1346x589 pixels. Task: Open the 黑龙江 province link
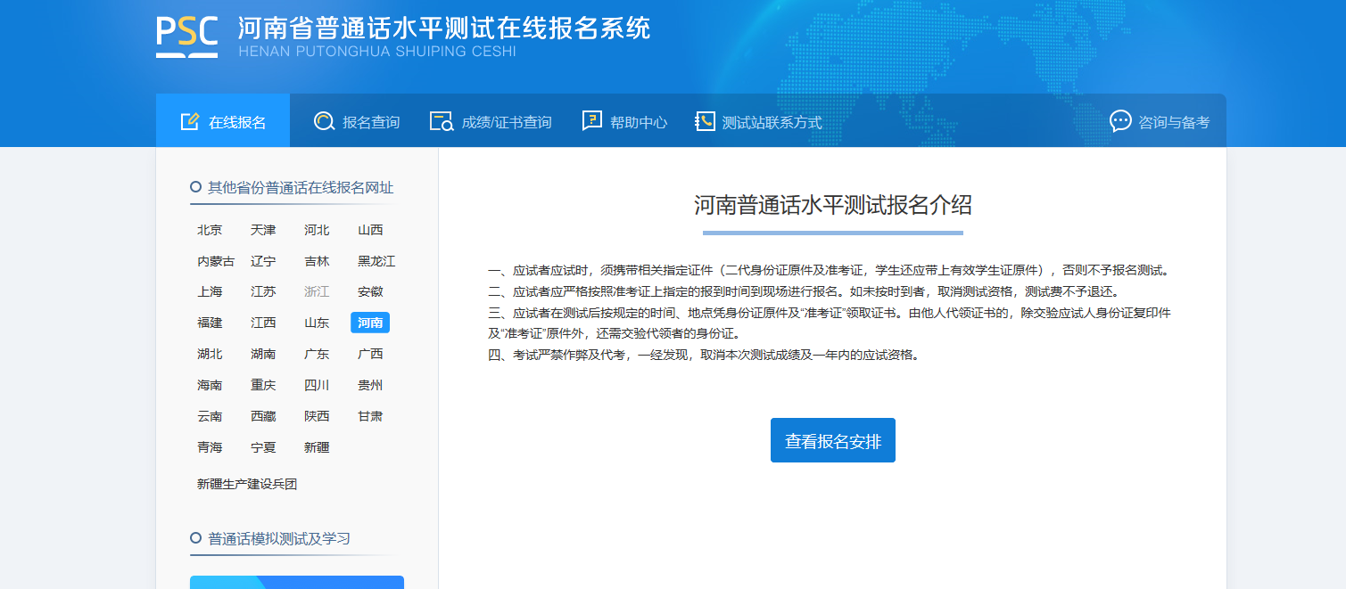coord(376,261)
